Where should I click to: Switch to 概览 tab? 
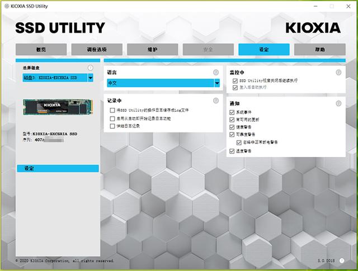41,50
